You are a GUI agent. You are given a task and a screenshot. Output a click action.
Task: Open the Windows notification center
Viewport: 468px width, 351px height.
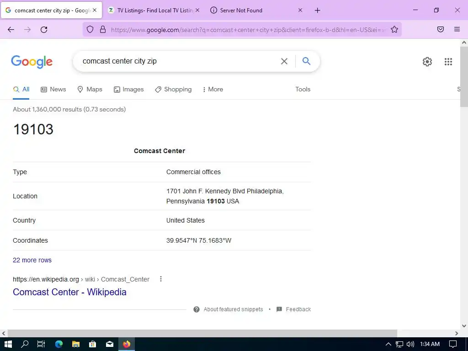[x=453, y=344]
